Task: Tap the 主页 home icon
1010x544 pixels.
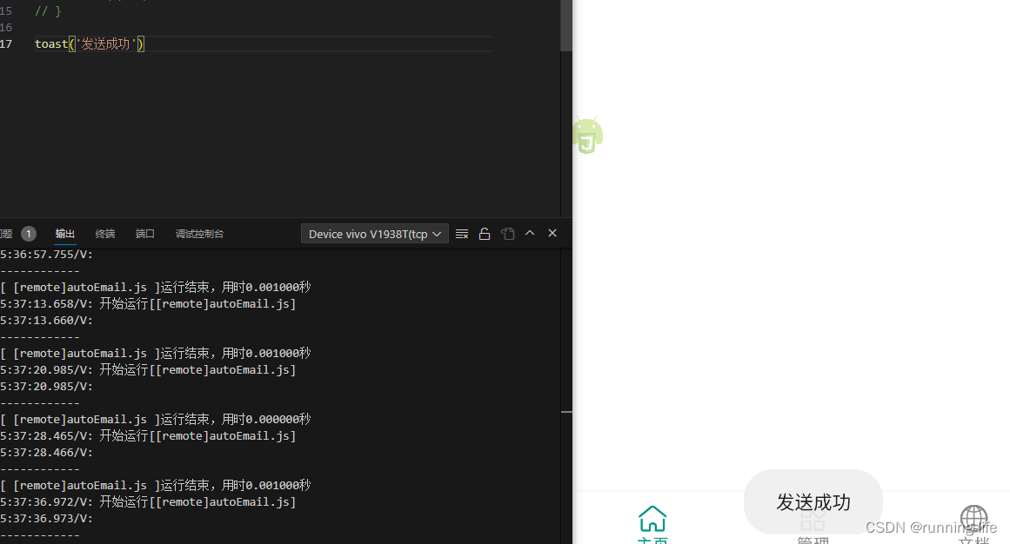Action: pyautogui.click(x=652, y=519)
